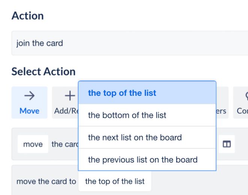Pick 'the next list on the board'
The image size is (248, 195).
pyautogui.click(x=147, y=138)
